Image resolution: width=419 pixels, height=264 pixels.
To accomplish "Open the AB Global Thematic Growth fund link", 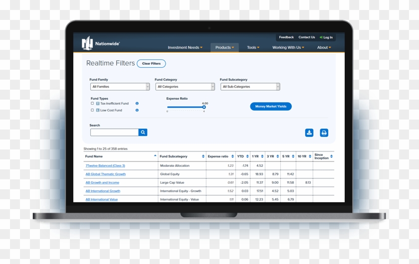I will click(x=106, y=174).
